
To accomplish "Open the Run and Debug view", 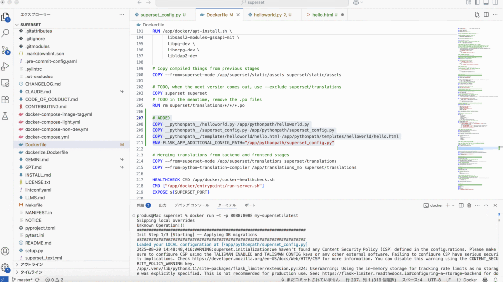I will [x=6, y=66].
